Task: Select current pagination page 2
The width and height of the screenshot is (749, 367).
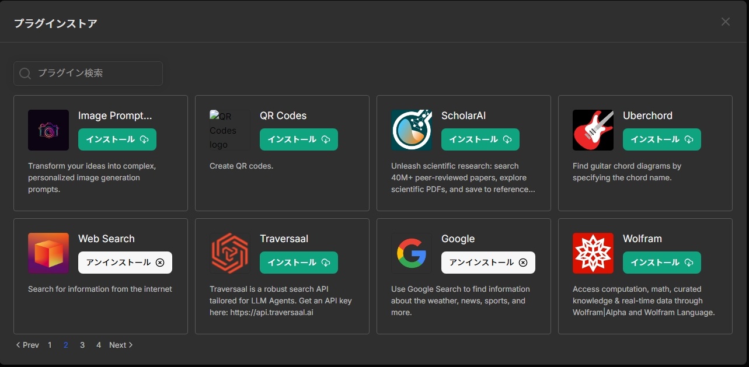Action: click(66, 345)
